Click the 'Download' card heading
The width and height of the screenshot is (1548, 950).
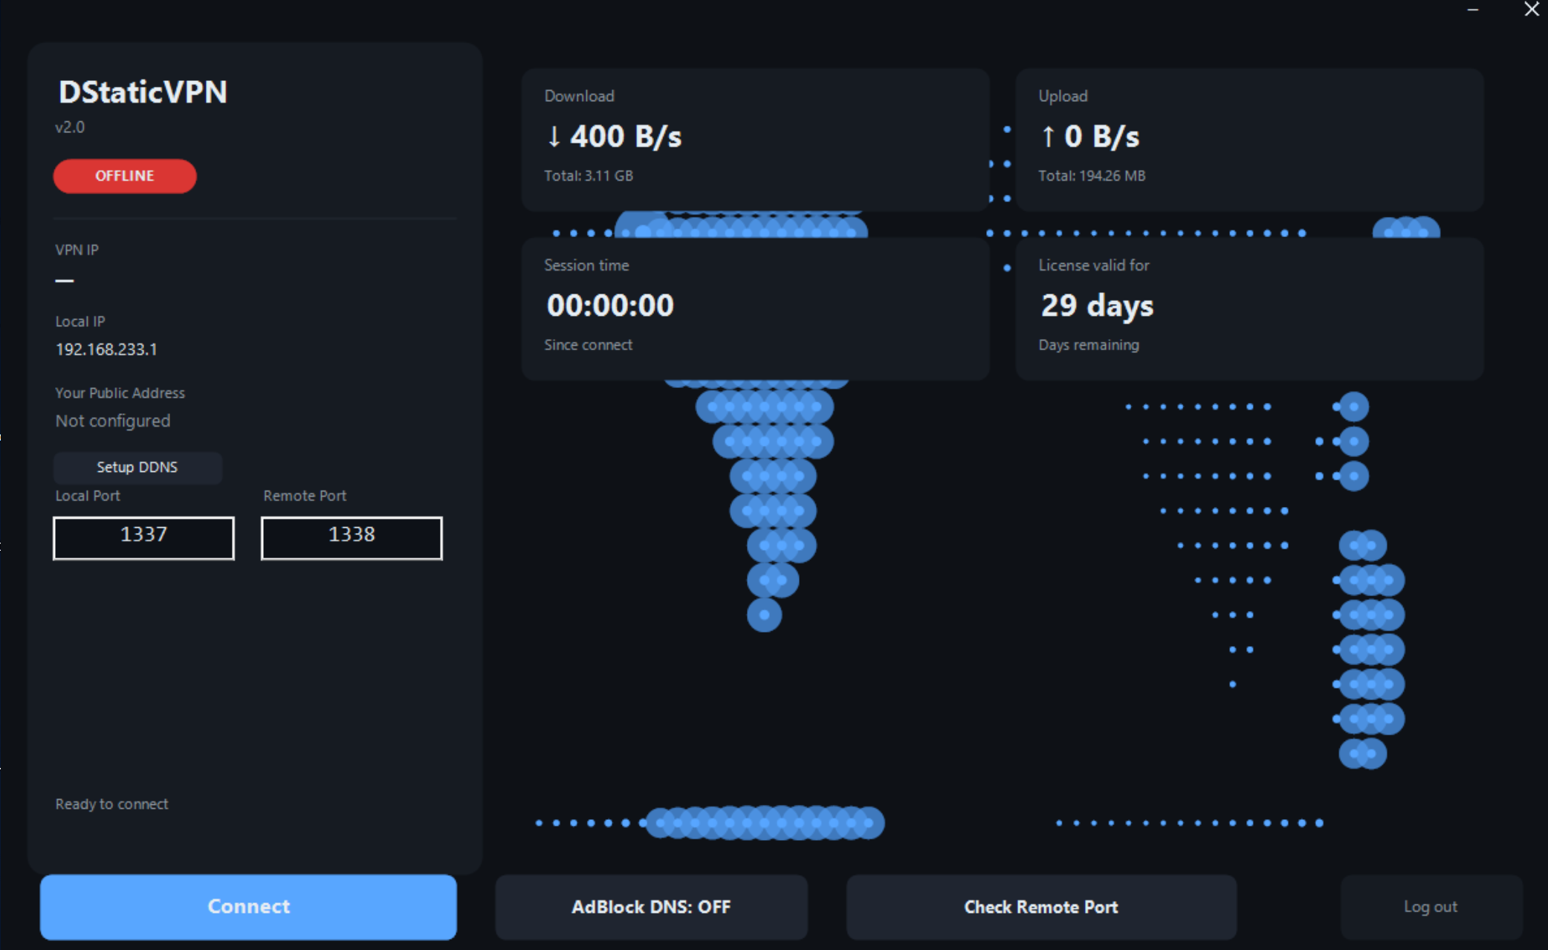coord(579,97)
